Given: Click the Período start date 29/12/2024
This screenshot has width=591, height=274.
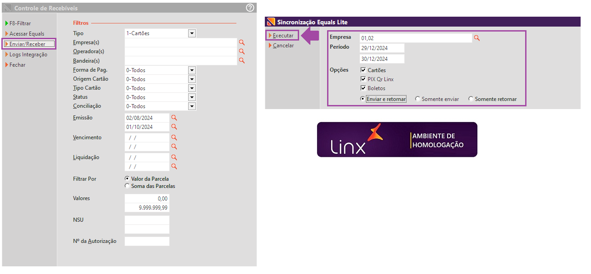Looking at the screenshot, I should click(382, 48).
